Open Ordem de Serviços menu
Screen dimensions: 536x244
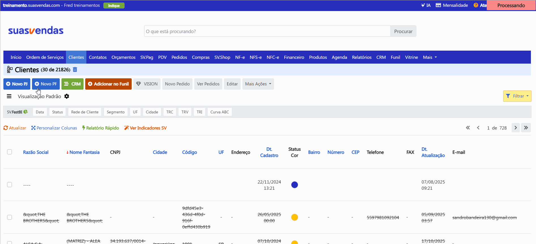coord(45,57)
